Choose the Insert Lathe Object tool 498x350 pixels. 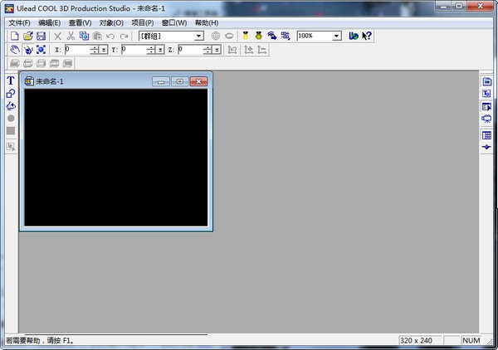(x=11, y=106)
